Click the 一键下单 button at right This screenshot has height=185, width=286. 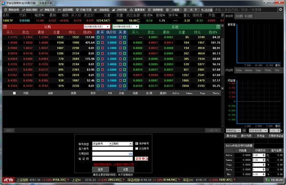click(213, 130)
